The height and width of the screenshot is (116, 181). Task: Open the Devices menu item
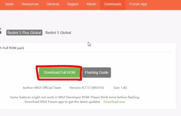point(53,4)
